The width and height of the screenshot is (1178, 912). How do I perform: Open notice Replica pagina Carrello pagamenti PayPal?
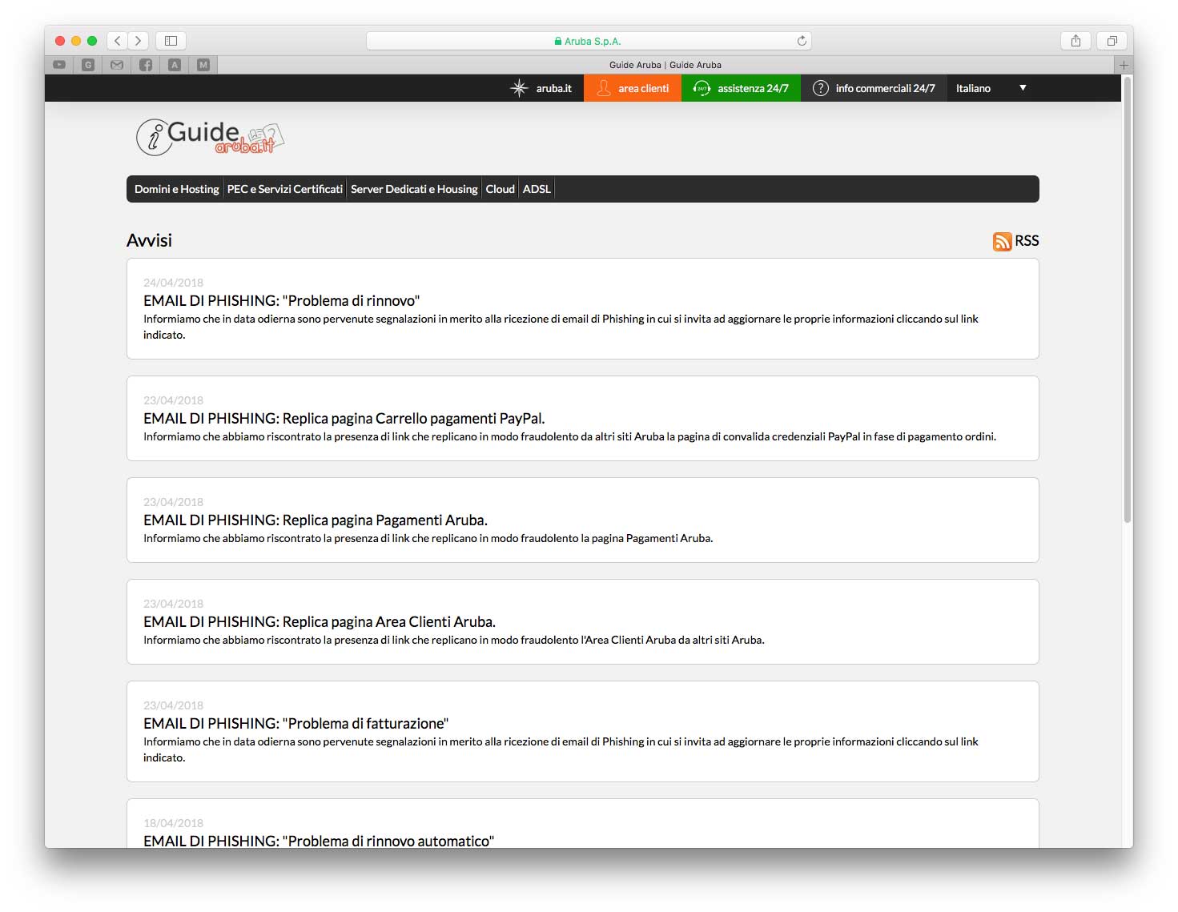pos(344,419)
